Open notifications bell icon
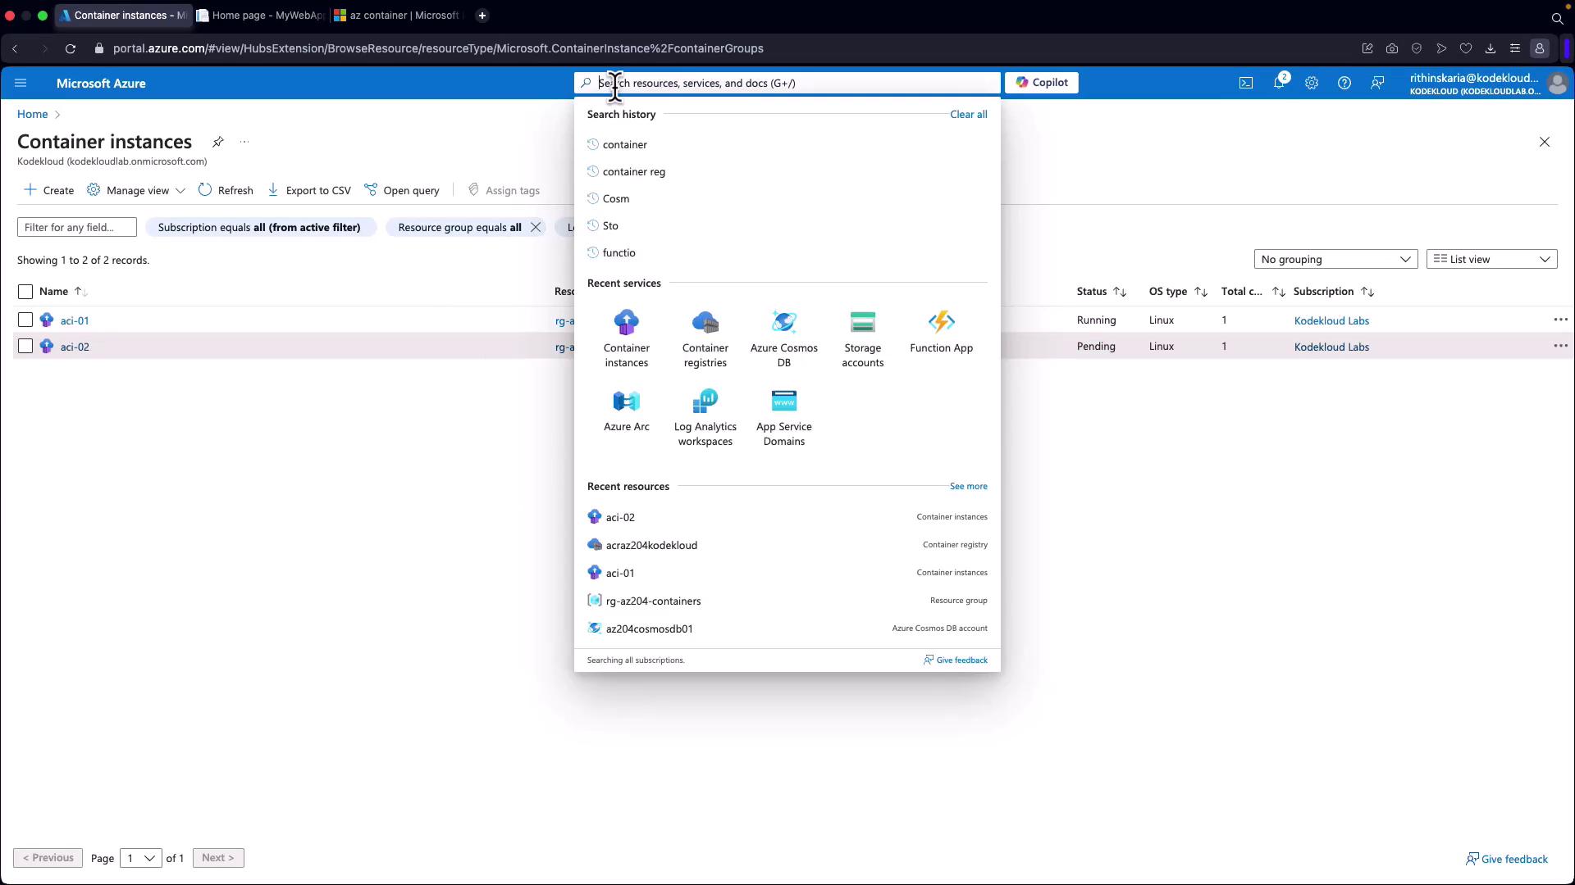Image resolution: width=1575 pixels, height=885 pixels. [1278, 83]
